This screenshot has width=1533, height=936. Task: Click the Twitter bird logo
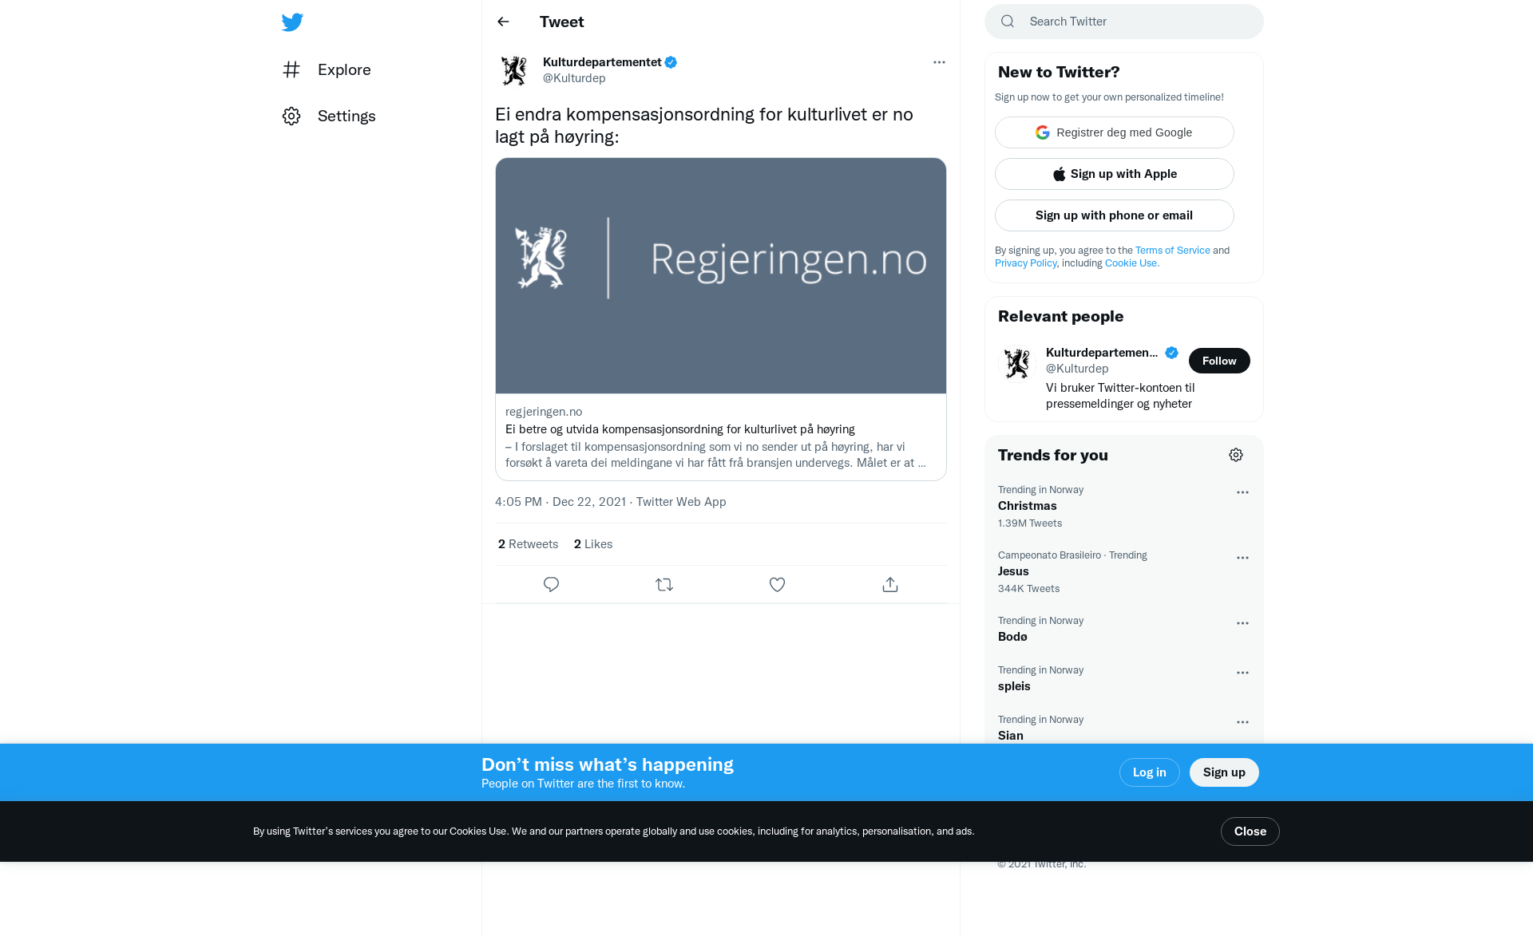(x=292, y=22)
